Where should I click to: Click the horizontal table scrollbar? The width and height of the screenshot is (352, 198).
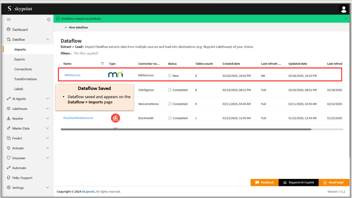(186, 129)
